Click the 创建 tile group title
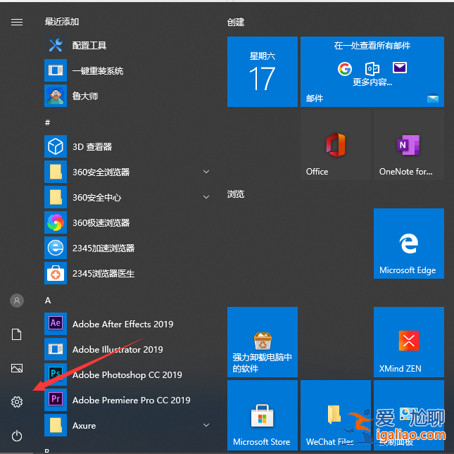Screen dimensions: 454x454 click(236, 22)
